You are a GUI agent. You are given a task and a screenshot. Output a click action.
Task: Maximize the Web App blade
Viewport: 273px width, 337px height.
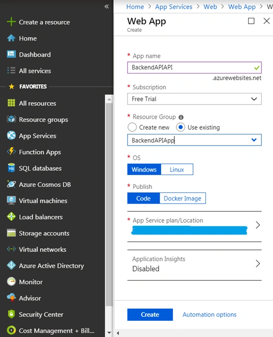(251, 21)
